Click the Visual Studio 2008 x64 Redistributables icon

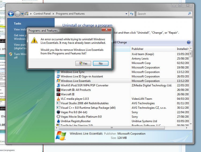(58, 103)
